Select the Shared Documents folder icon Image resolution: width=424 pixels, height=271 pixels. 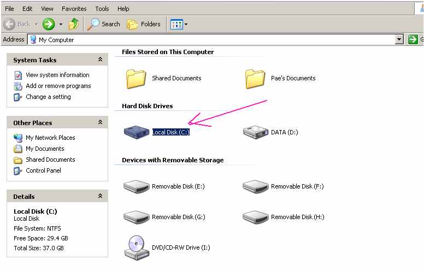coord(136,79)
